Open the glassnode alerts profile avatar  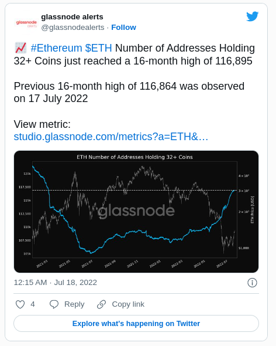coord(26,23)
